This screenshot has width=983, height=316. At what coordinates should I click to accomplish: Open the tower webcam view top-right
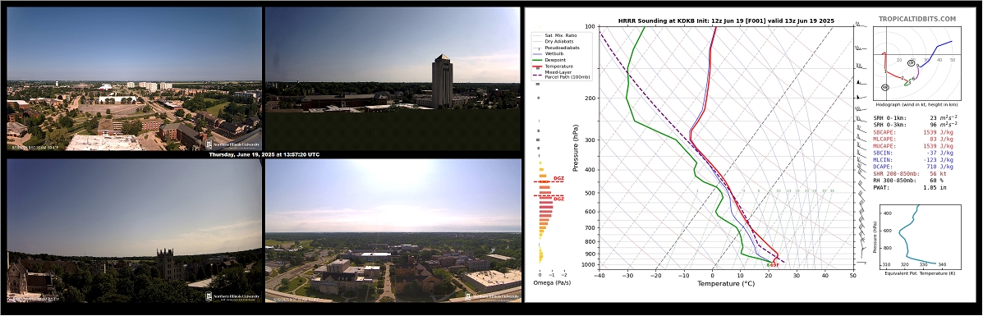point(393,79)
